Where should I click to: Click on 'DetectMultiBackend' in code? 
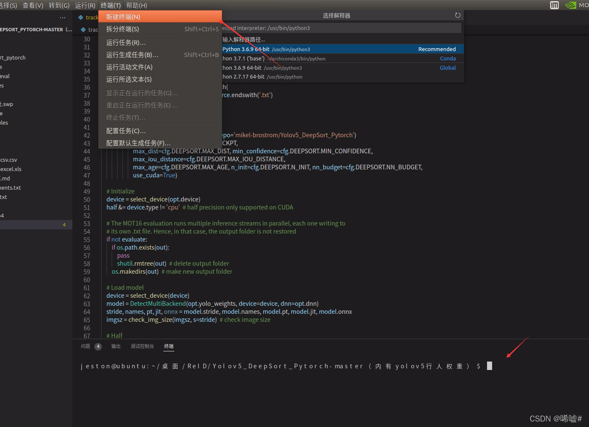tap(158, 304)
